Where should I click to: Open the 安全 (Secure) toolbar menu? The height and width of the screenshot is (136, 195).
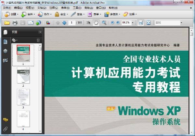[61, 14]
